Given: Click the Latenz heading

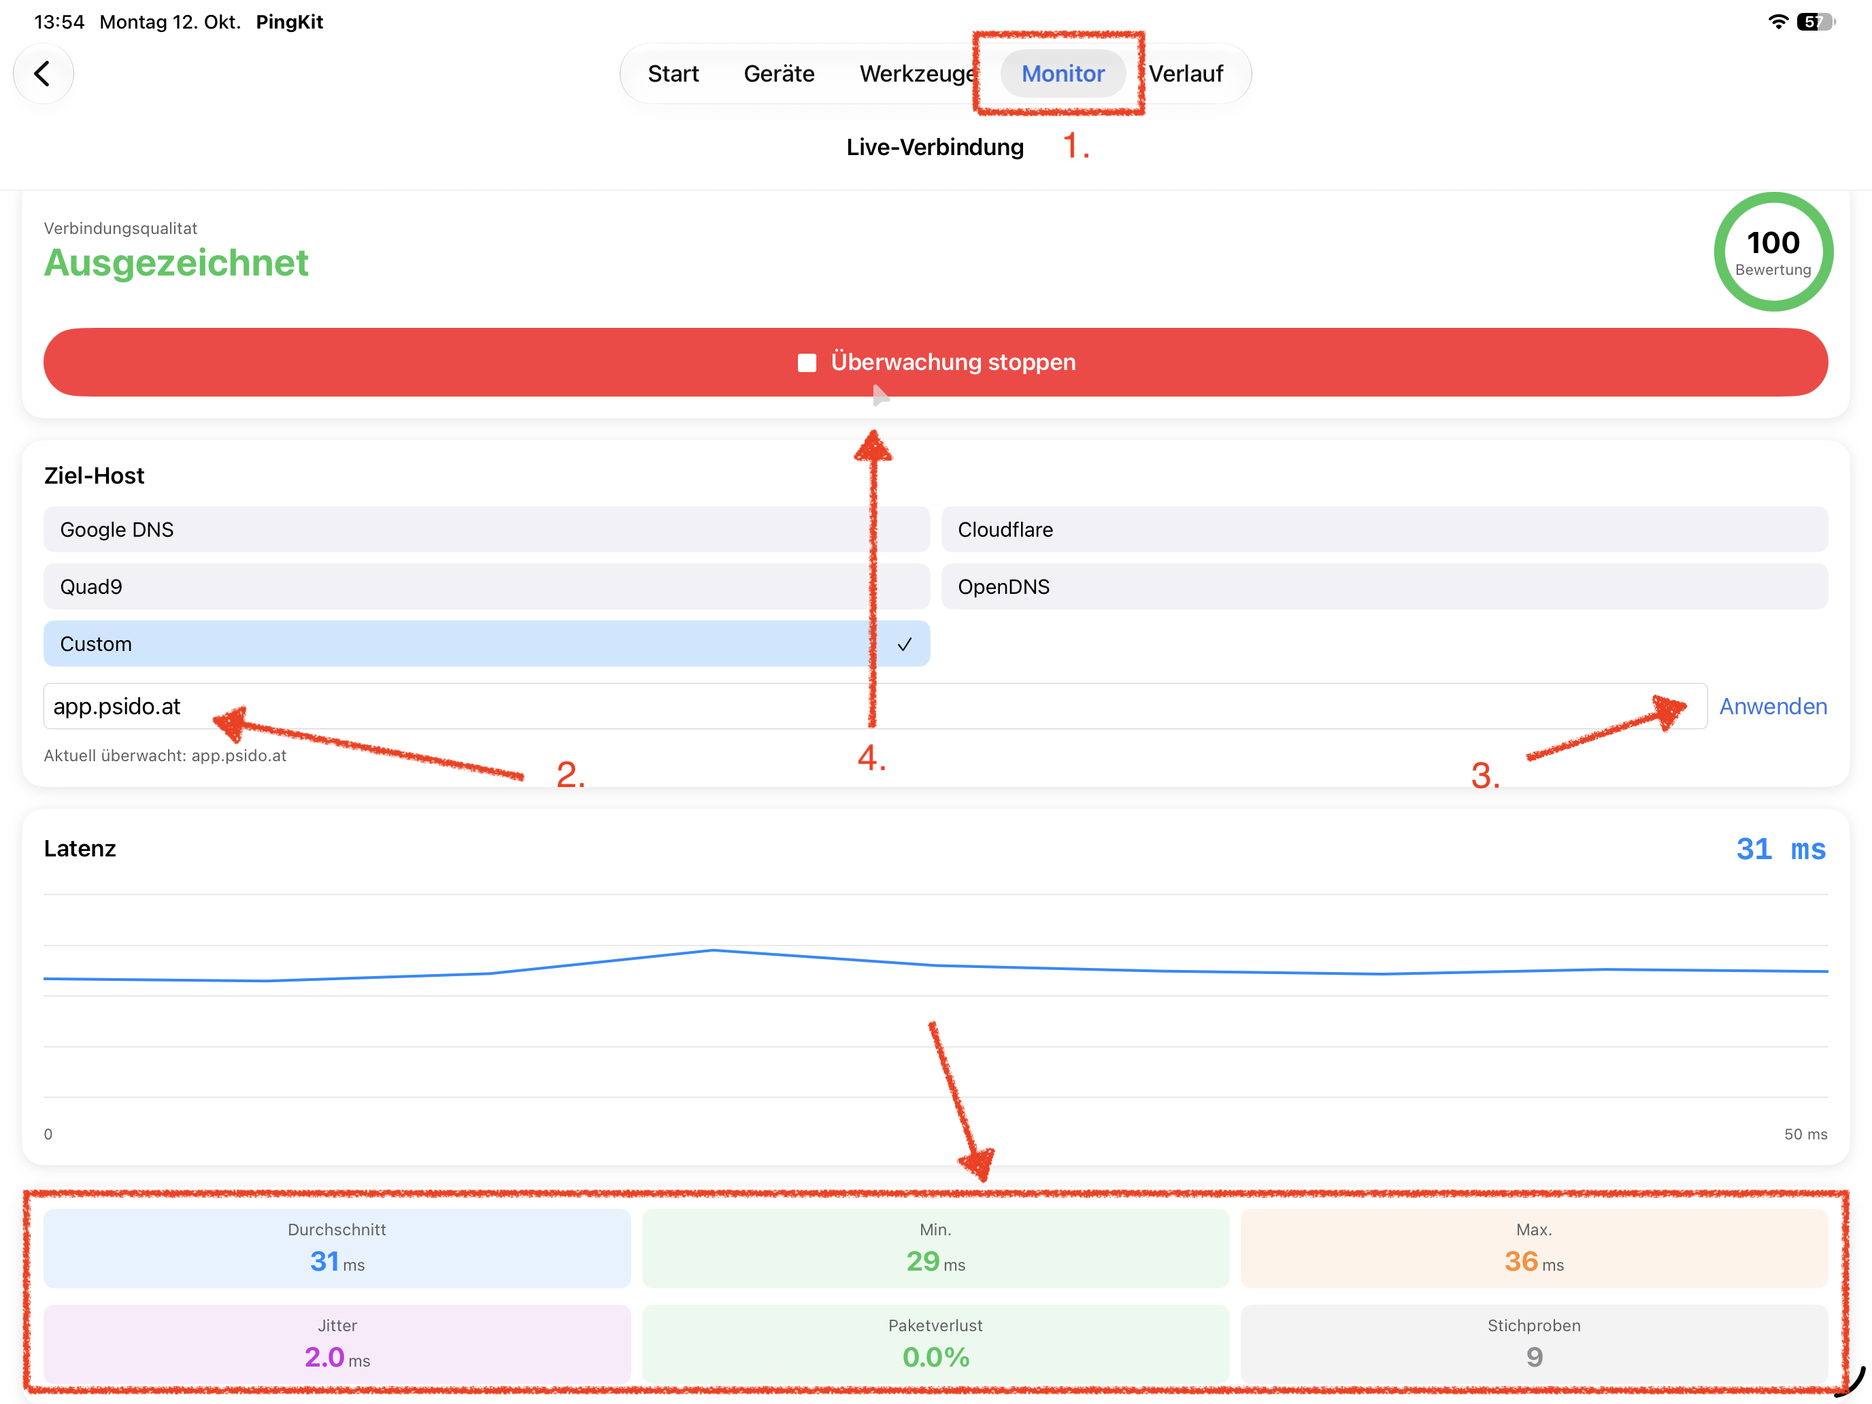Looking at the screenshot, I should coord(80,849).
